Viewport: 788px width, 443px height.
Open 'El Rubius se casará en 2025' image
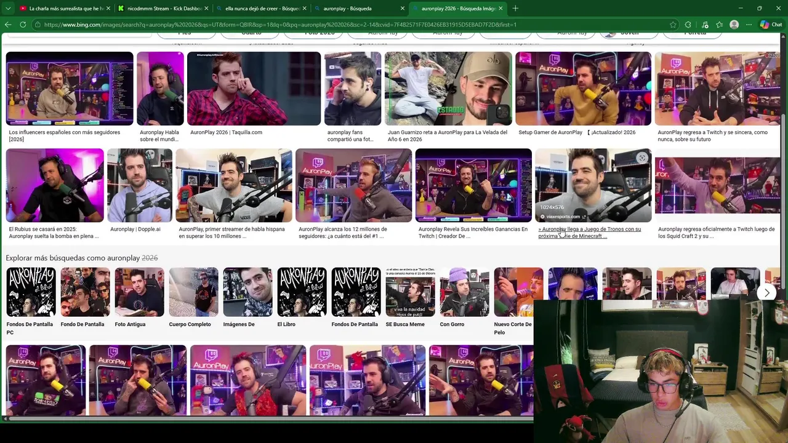tap(55, 185)
